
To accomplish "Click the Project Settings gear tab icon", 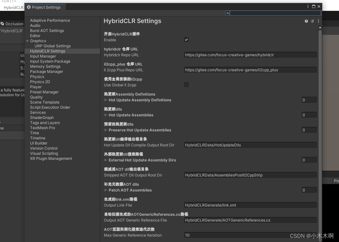I will coord(29,7).
